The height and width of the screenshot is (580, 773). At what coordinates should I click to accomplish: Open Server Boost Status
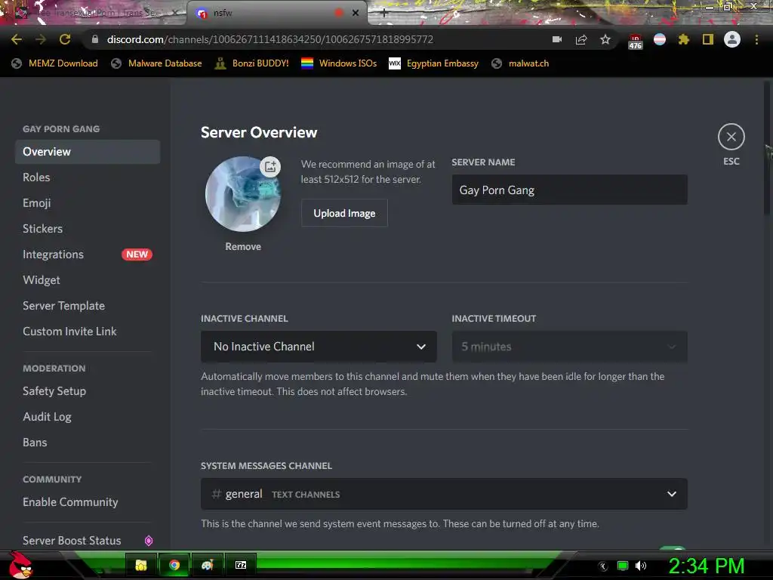88,540
